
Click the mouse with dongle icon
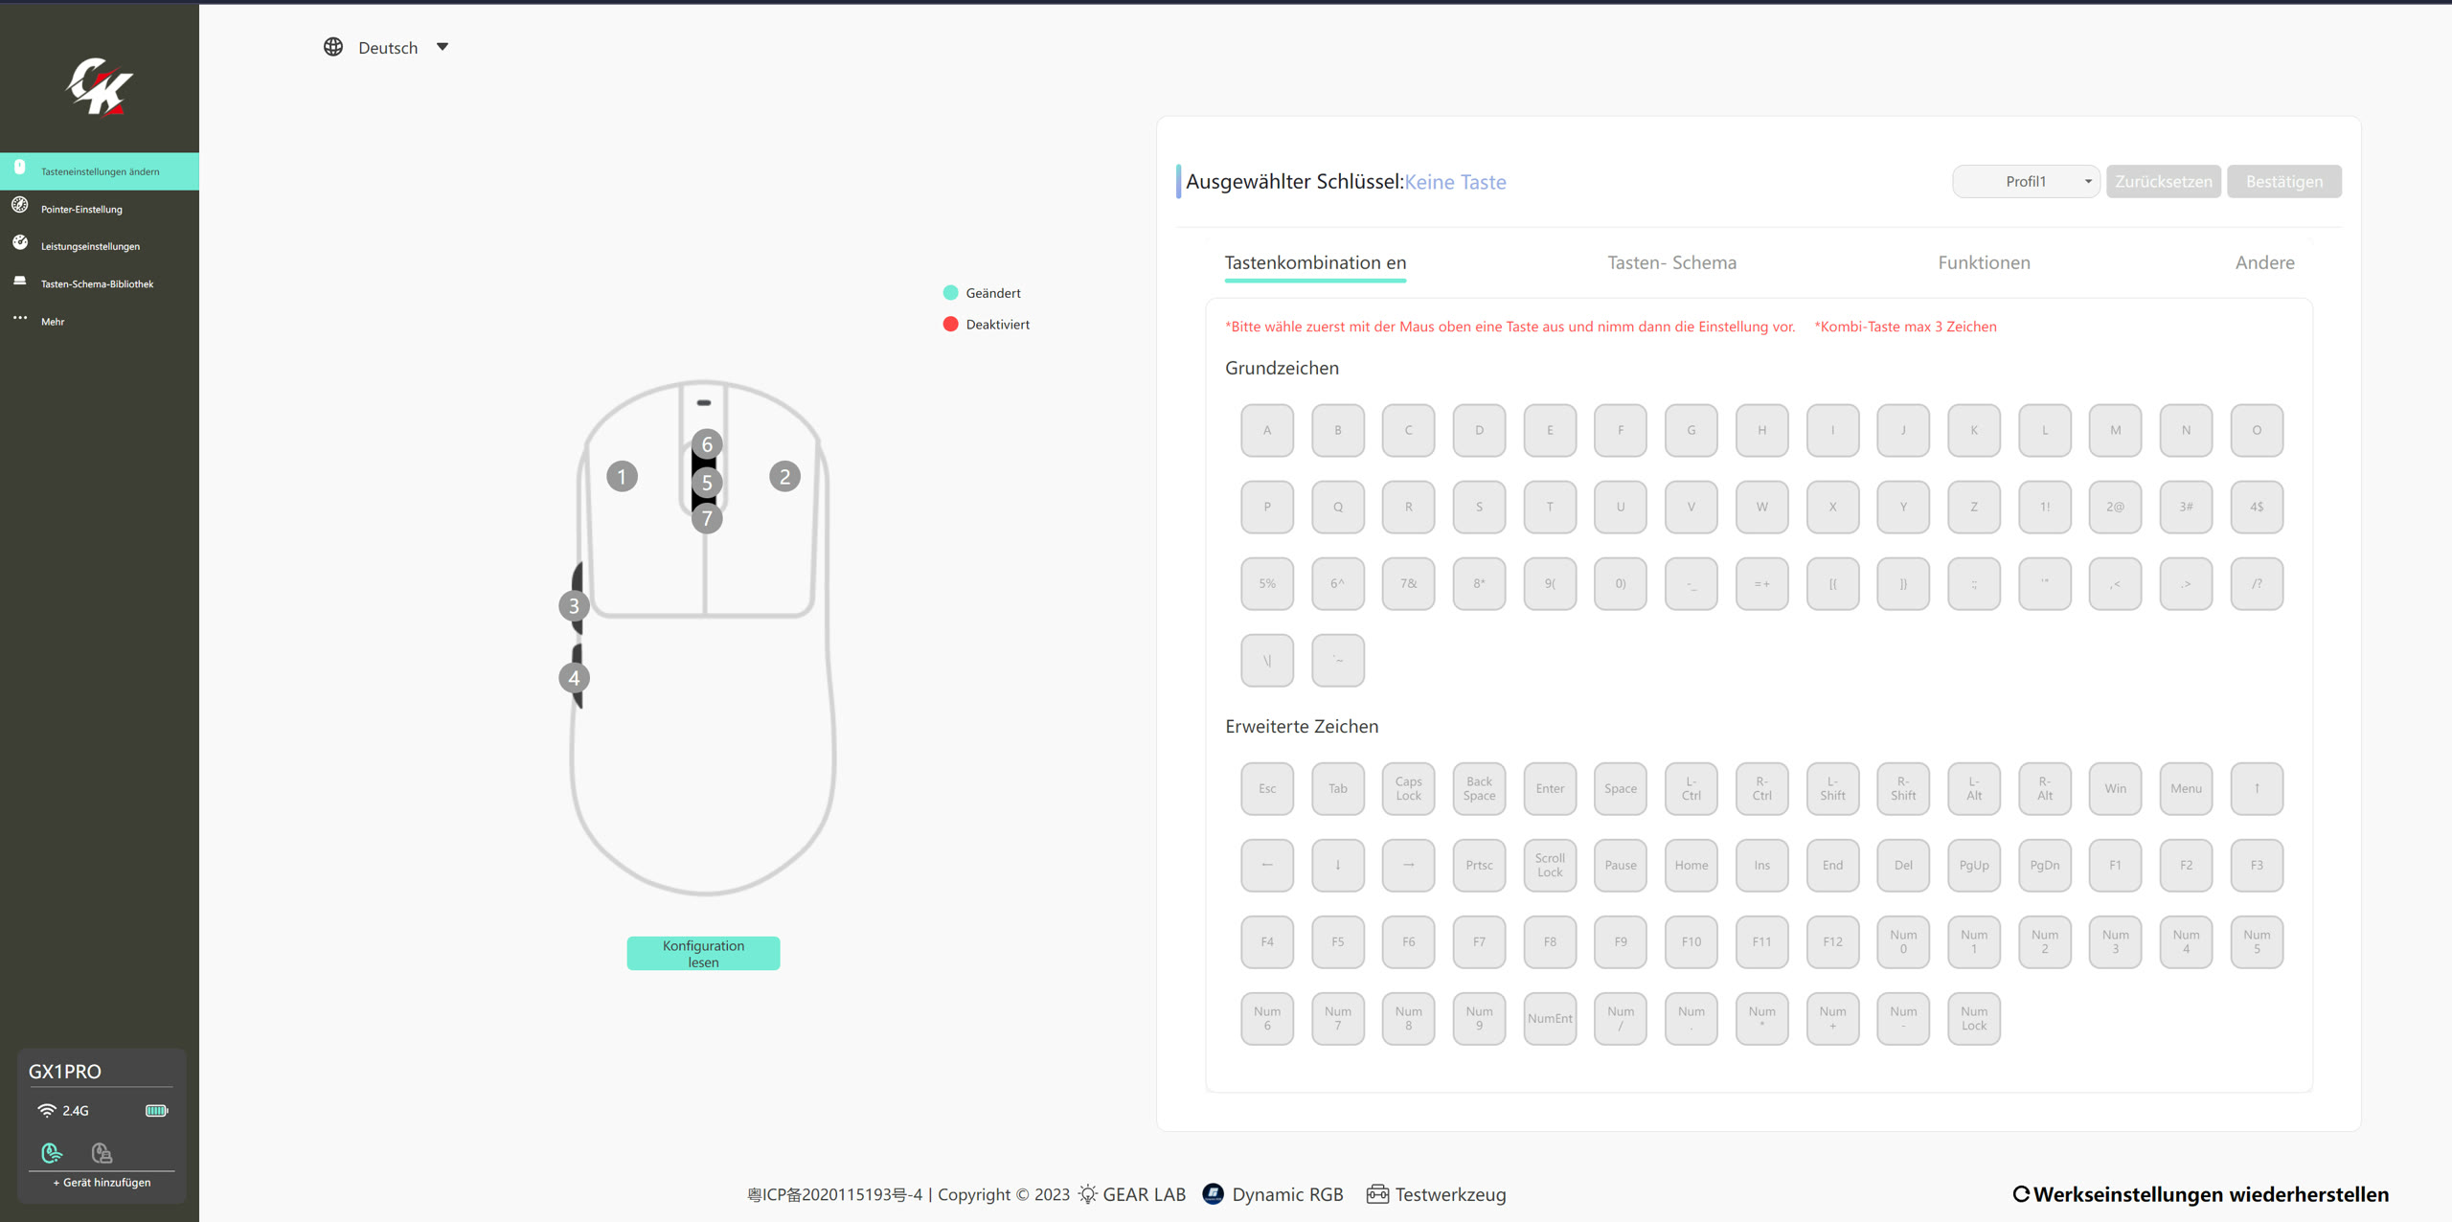click(102, 1152)
